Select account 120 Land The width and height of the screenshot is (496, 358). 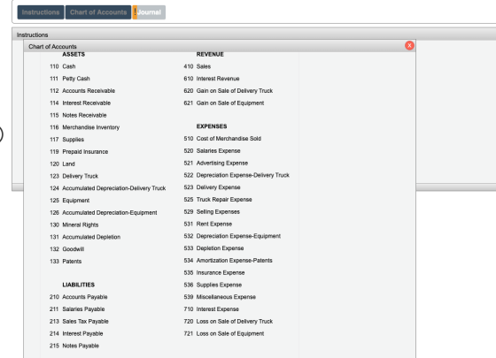click(62, 164)
